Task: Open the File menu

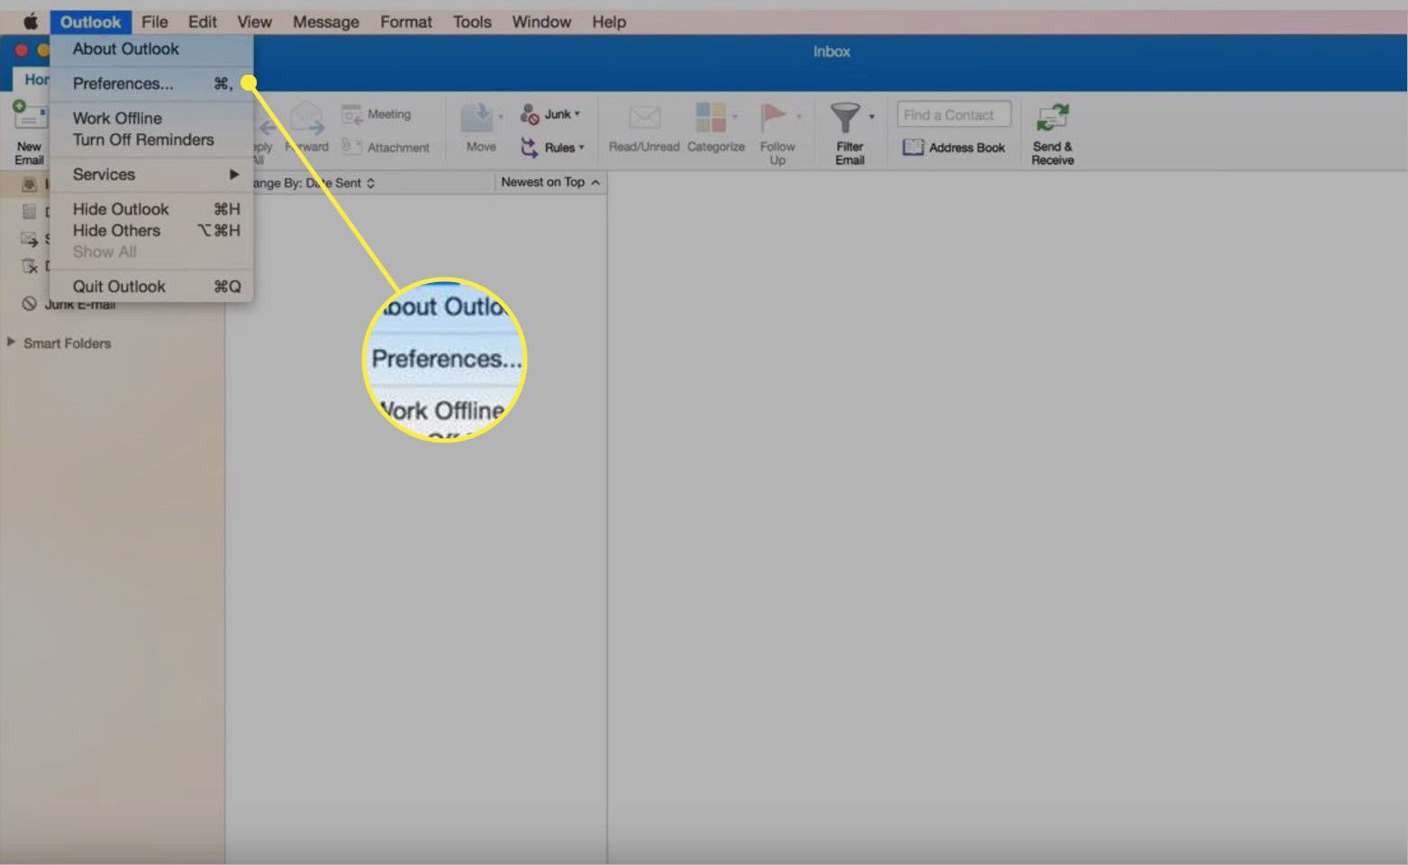Action: 154,22
